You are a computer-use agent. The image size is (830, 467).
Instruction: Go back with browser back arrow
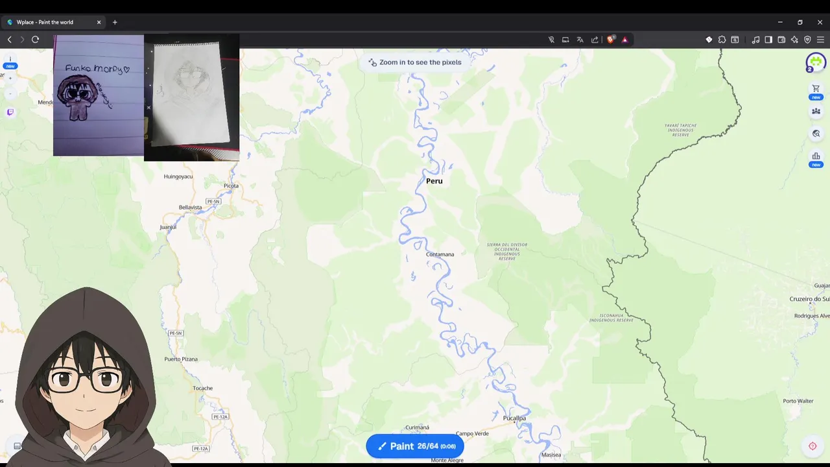(10, 40)
